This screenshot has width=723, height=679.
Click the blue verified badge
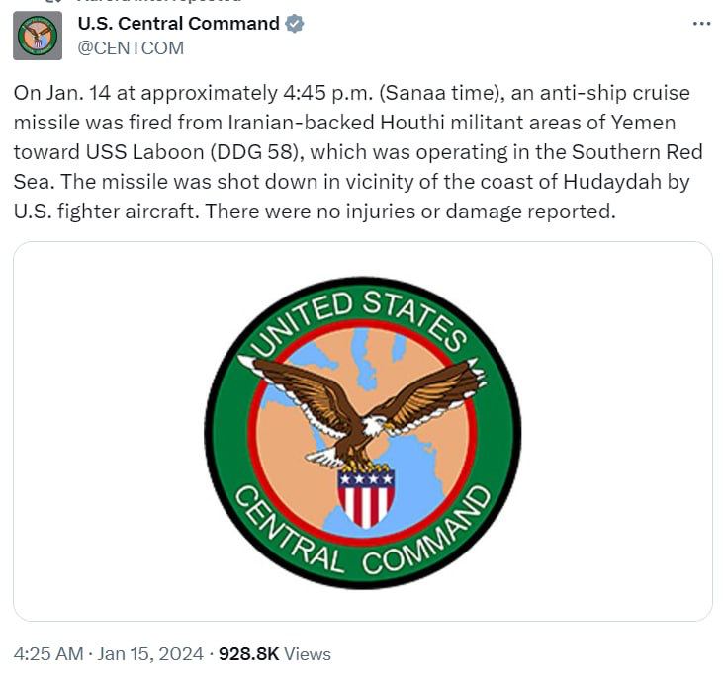point(294,24)
